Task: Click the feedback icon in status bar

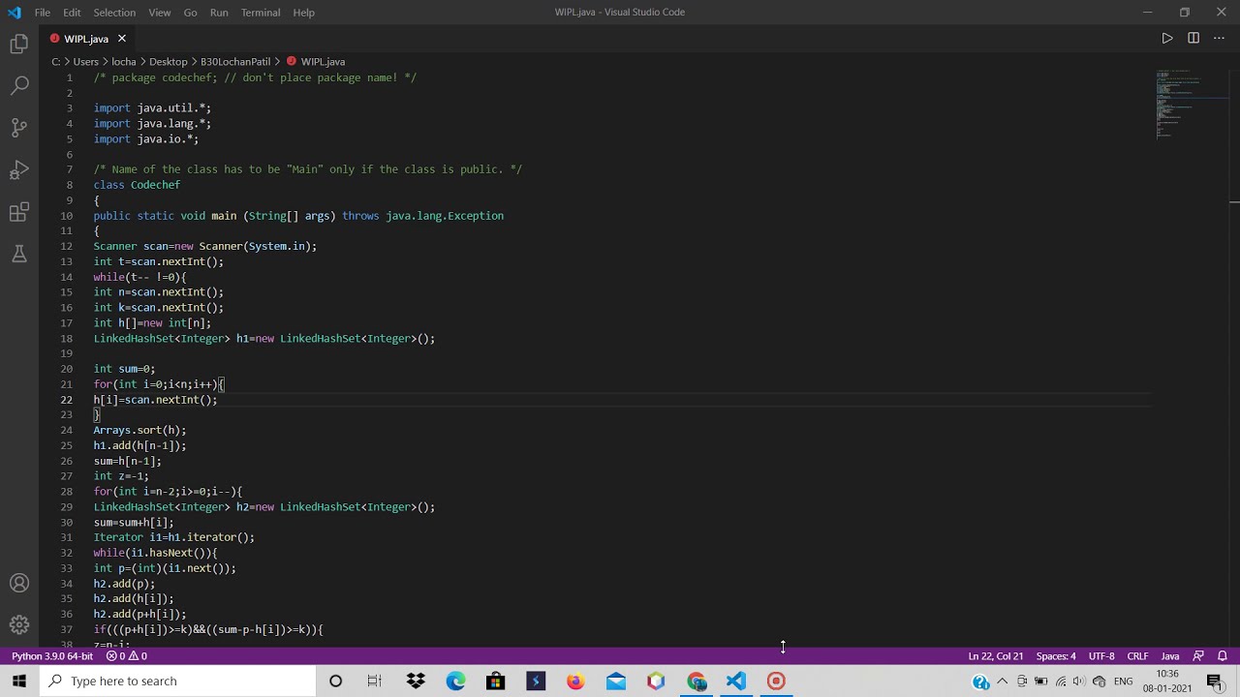Action: tap(1198, 656)
